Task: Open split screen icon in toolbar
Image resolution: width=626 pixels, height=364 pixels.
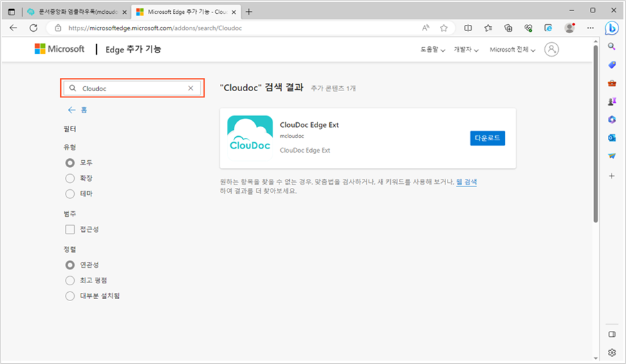Action: point(468,28)
